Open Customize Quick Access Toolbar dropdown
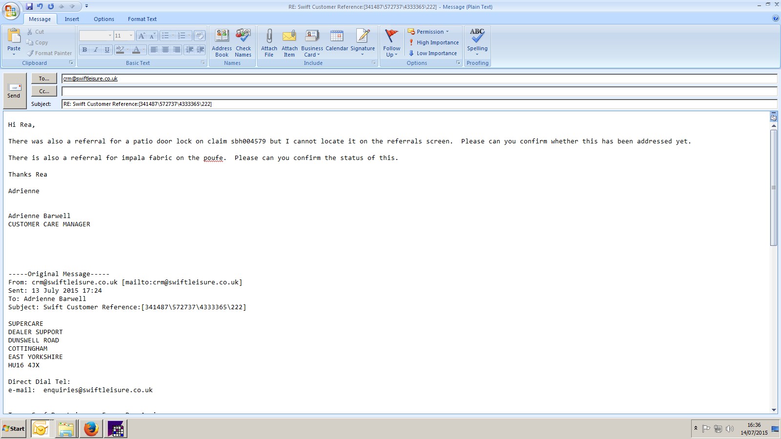Screen dimensions: 781x439 coord(86,6)
